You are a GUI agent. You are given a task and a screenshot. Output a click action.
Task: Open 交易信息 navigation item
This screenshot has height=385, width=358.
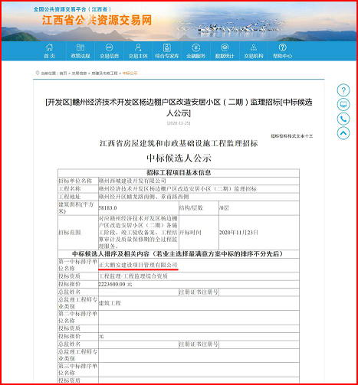point(110,51)
